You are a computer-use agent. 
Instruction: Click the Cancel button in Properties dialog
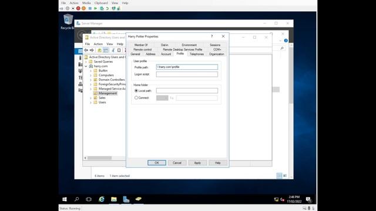pos(177,163)
